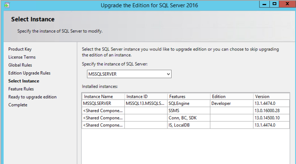Select Shared Components row with Conn, BC, SDK

click(186, 118)
